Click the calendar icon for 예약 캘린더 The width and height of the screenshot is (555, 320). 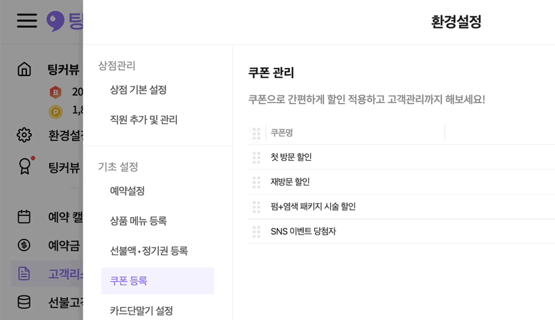24,217
